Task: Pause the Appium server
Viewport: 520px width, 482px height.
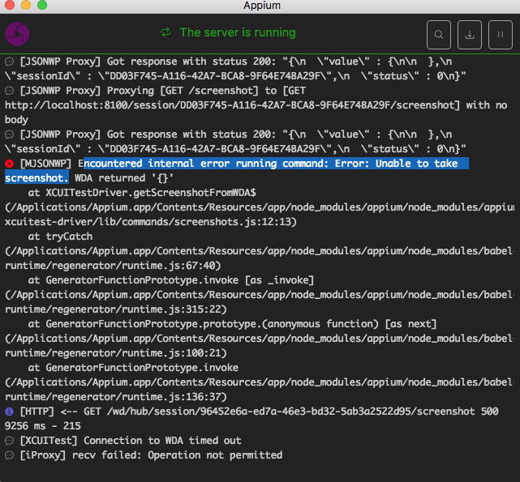Action: [x=500, y=35]
